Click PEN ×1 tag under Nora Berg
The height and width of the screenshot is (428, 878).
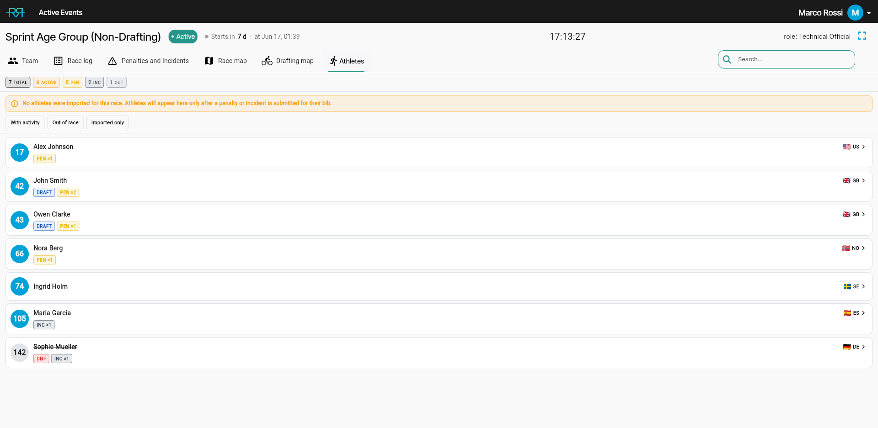44,260
